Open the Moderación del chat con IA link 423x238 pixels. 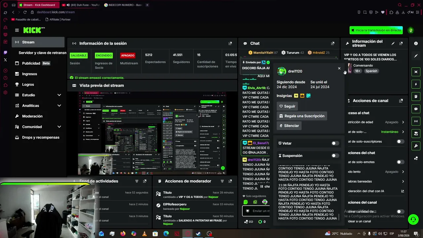click(376, 191)
